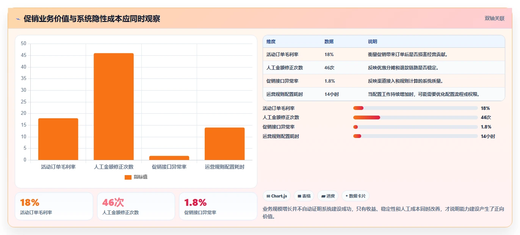Click the 46次 value in the table
The image size is (520, 235).
tap(329, 68)
